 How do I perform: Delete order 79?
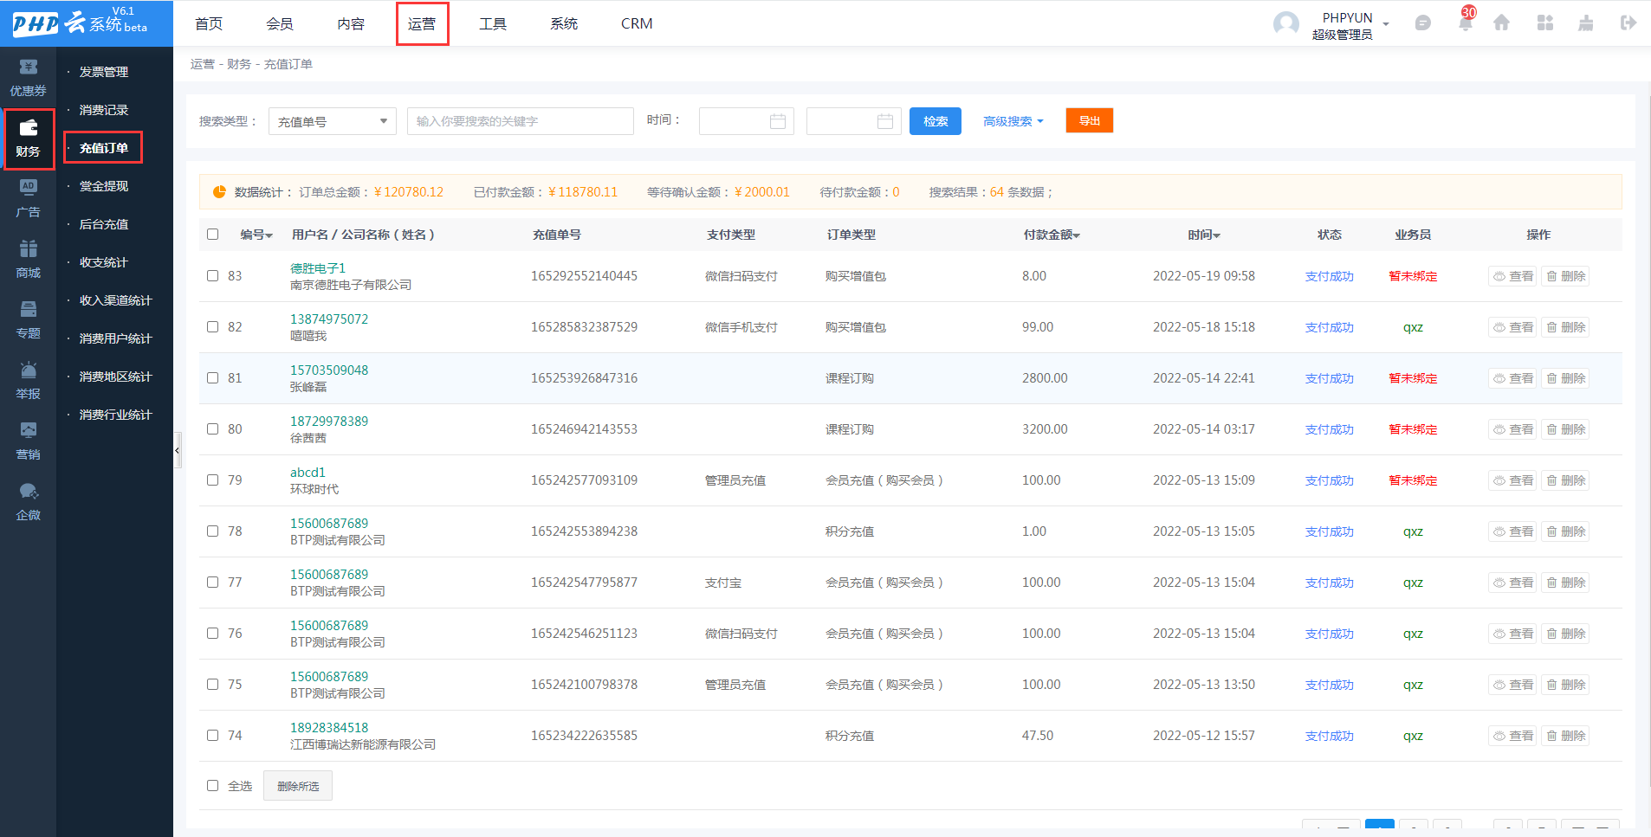coord(1565,480)
